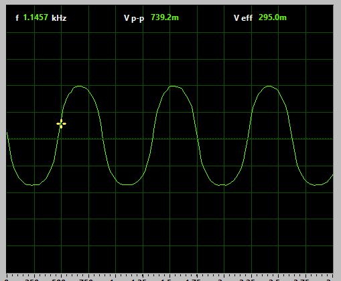Viewport: 341px width, 281px height.
Task: Click the third trough of the sine wave
Action: [x=222, y=185]
